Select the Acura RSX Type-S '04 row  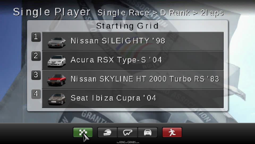coord(133,60)
